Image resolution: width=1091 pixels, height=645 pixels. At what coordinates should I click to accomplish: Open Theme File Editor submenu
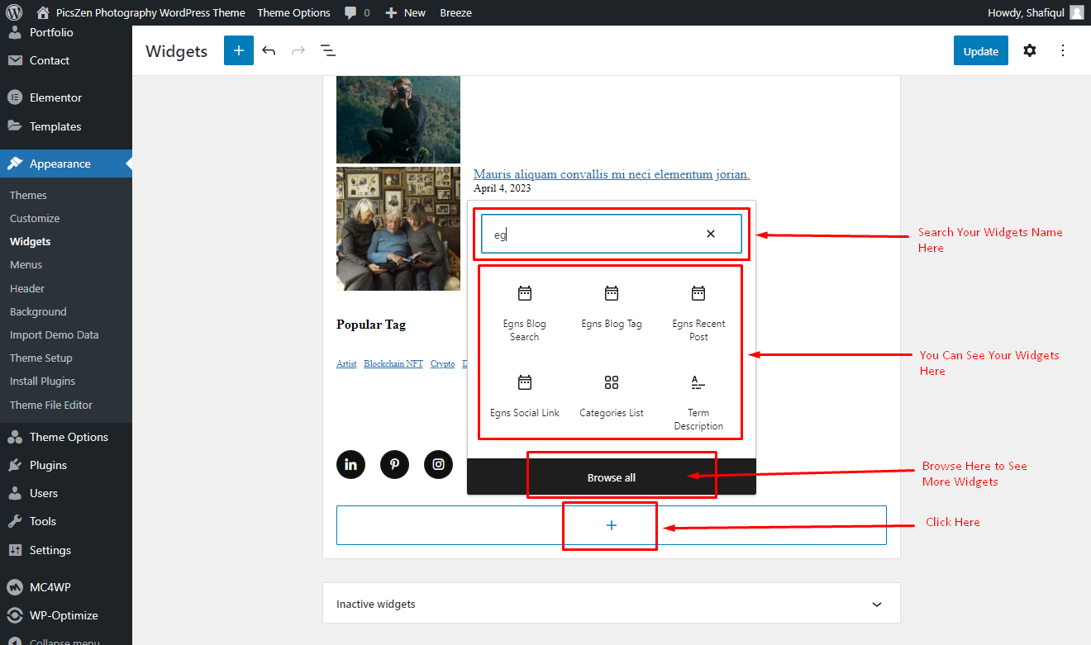point(51,405)
